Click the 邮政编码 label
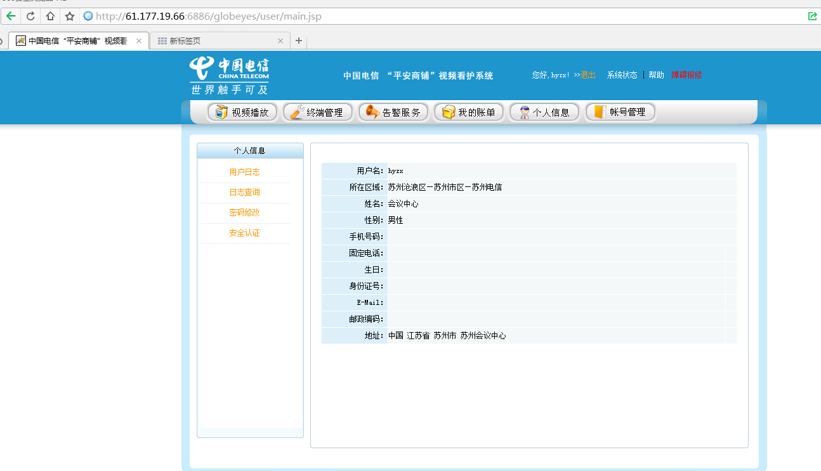Image resolution: width=821 pixels, height=471 pixels. point(366,319)
